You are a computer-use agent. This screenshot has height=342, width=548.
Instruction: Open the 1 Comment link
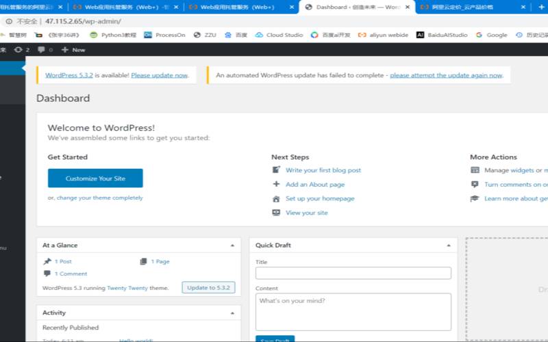point(71,274)
